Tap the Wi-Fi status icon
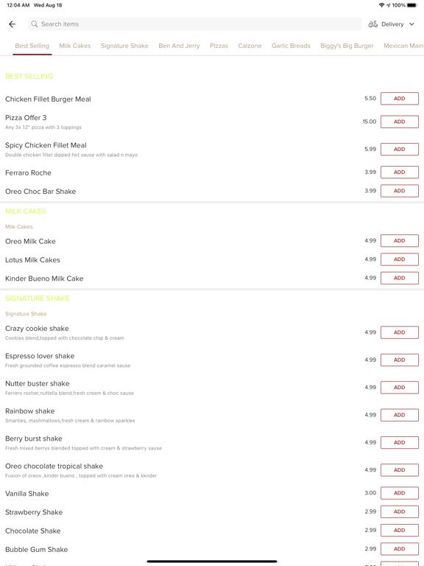 381,5
